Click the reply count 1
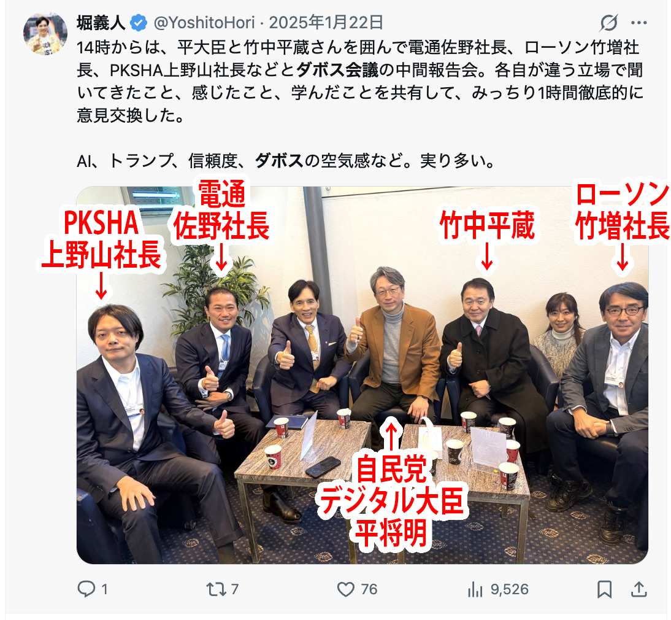The height and width of the screenshot is (620, 671). (x=104, y=589)
